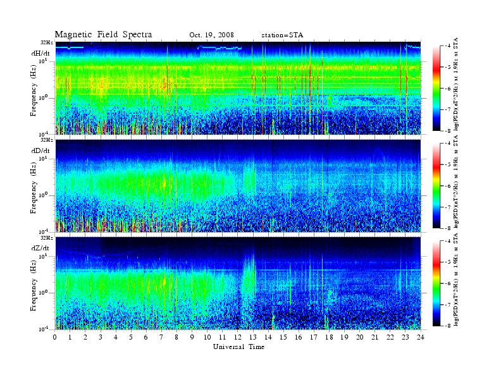The image size is (501, 387).
Task: Click hour tick "13" on the time axis
Action: click(253, 337)
